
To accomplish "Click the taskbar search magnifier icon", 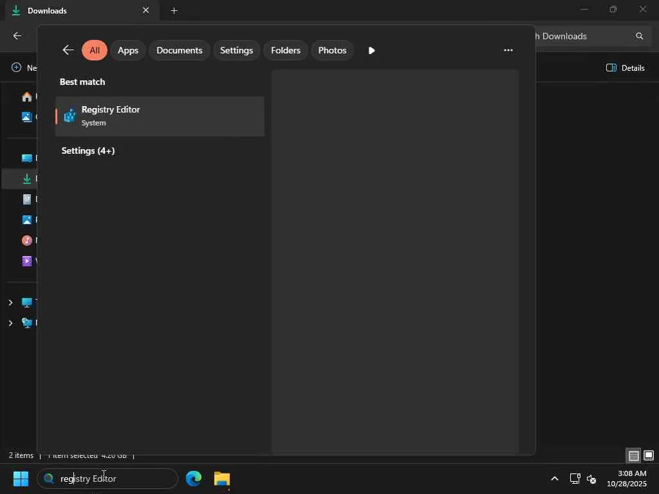I will coord(49,478).
